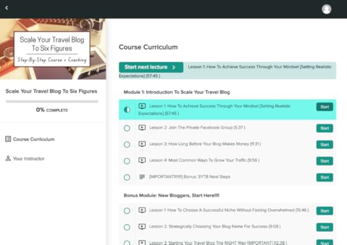The image size is (347, 245).
Task: Toggle completion circle for Most Common Ways To Grow Your Traffic
Action: coord(127,161)
